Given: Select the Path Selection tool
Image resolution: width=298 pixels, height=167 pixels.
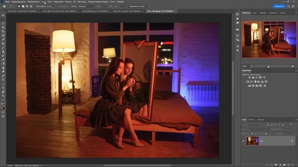Looking at the screenshot, I should pos(3,83).
